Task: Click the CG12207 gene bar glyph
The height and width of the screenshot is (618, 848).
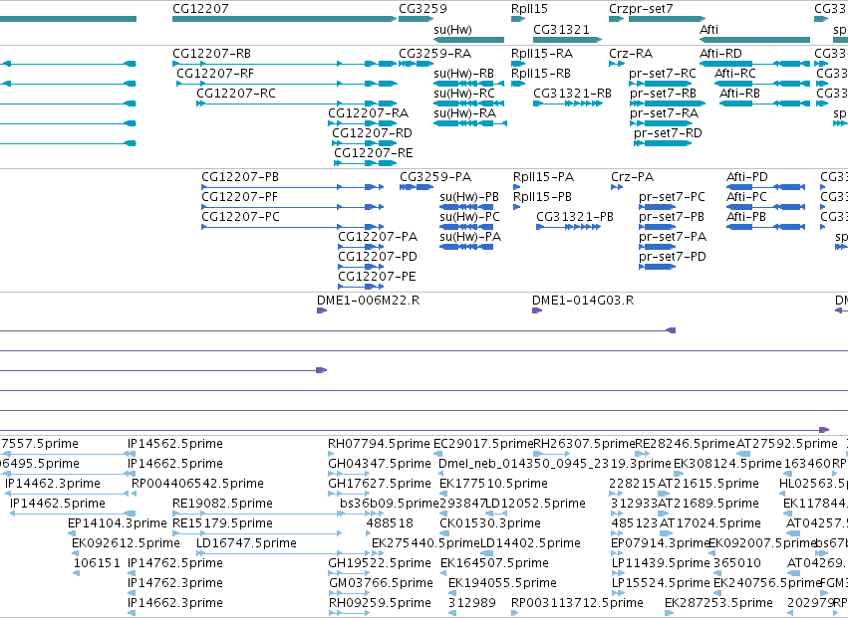Action: click(x=284, y=19)
